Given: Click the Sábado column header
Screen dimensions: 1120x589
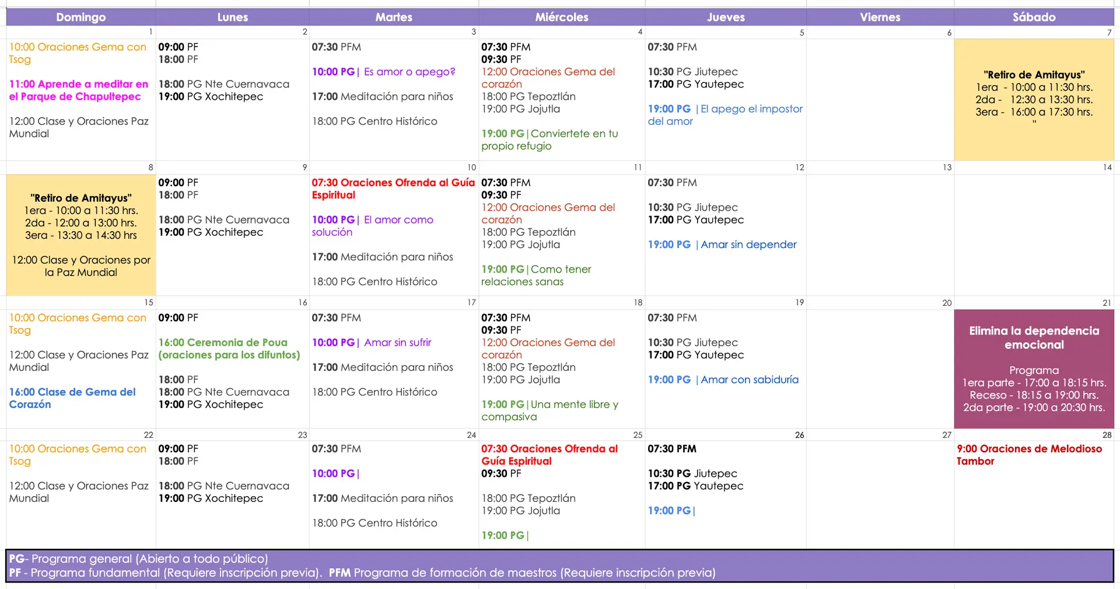Looking at the screenshot, I should (1034, 17).
